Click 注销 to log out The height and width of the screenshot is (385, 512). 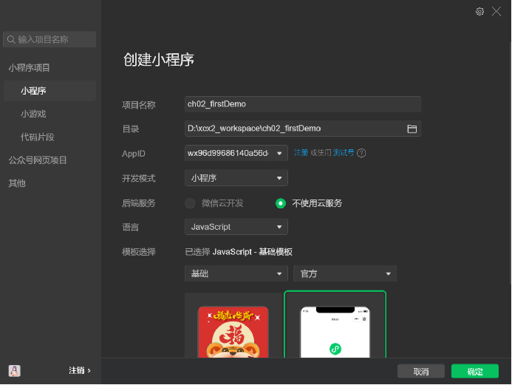point(79,371)
